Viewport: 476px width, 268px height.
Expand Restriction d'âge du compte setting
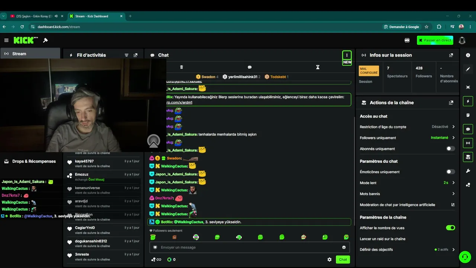point(407,127)
